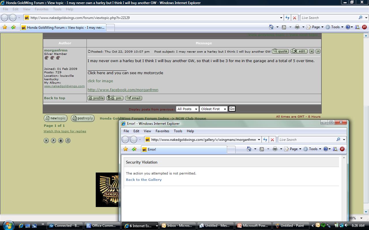Viewport: 369px width, 230px height.
Task: Click Back button in main browser window
Action: click(5, 18)
